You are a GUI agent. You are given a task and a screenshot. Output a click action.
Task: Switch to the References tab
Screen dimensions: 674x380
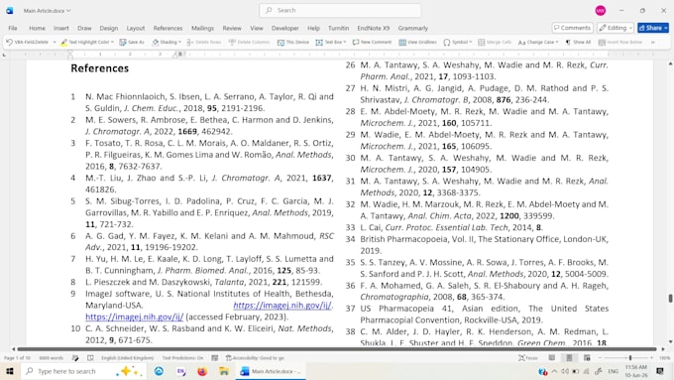pyautogui.click(x=168, y=28)
